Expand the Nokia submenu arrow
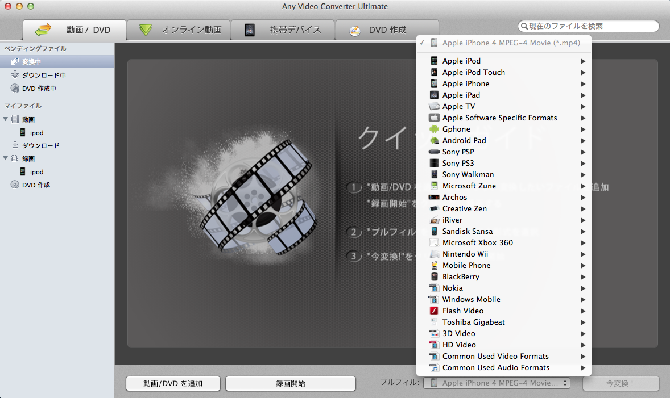 (583, 288)
